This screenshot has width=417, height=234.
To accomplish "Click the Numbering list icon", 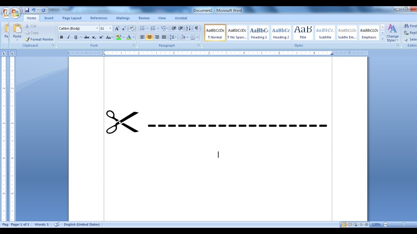I will (x=153, y=29).
